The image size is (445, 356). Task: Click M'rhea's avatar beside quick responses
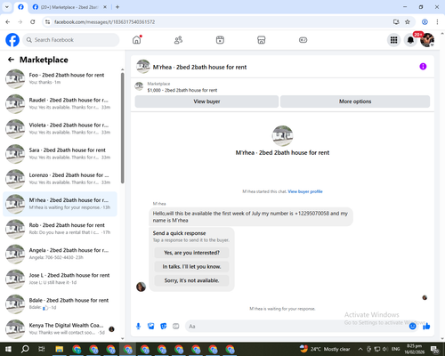(141, 287)
